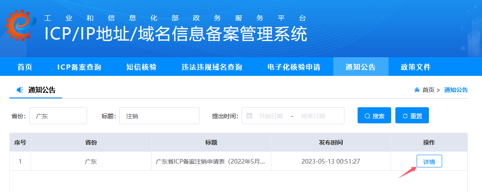The height and width of the screenshot is (192, 482).
Task: Open the ICP备案查询 navigation tab
Action: click(x=79, y=67)
